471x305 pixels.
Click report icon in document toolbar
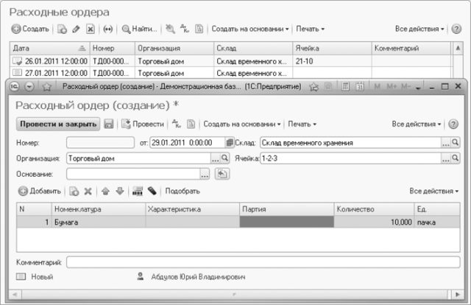(x=191, y=124)
